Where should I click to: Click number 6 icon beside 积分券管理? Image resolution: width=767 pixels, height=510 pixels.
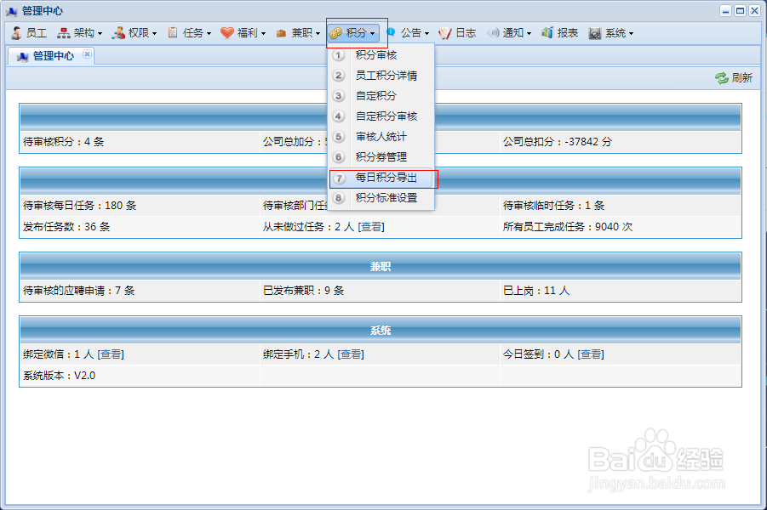coord(339,156)
